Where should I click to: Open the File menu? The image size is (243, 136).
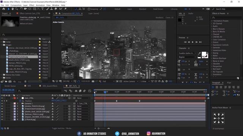[2, 5]
